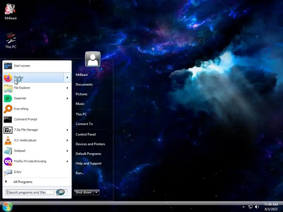Click Run... in the Start menu
Viewport: 283px width, 212px height.
click(x=80, y=173)
